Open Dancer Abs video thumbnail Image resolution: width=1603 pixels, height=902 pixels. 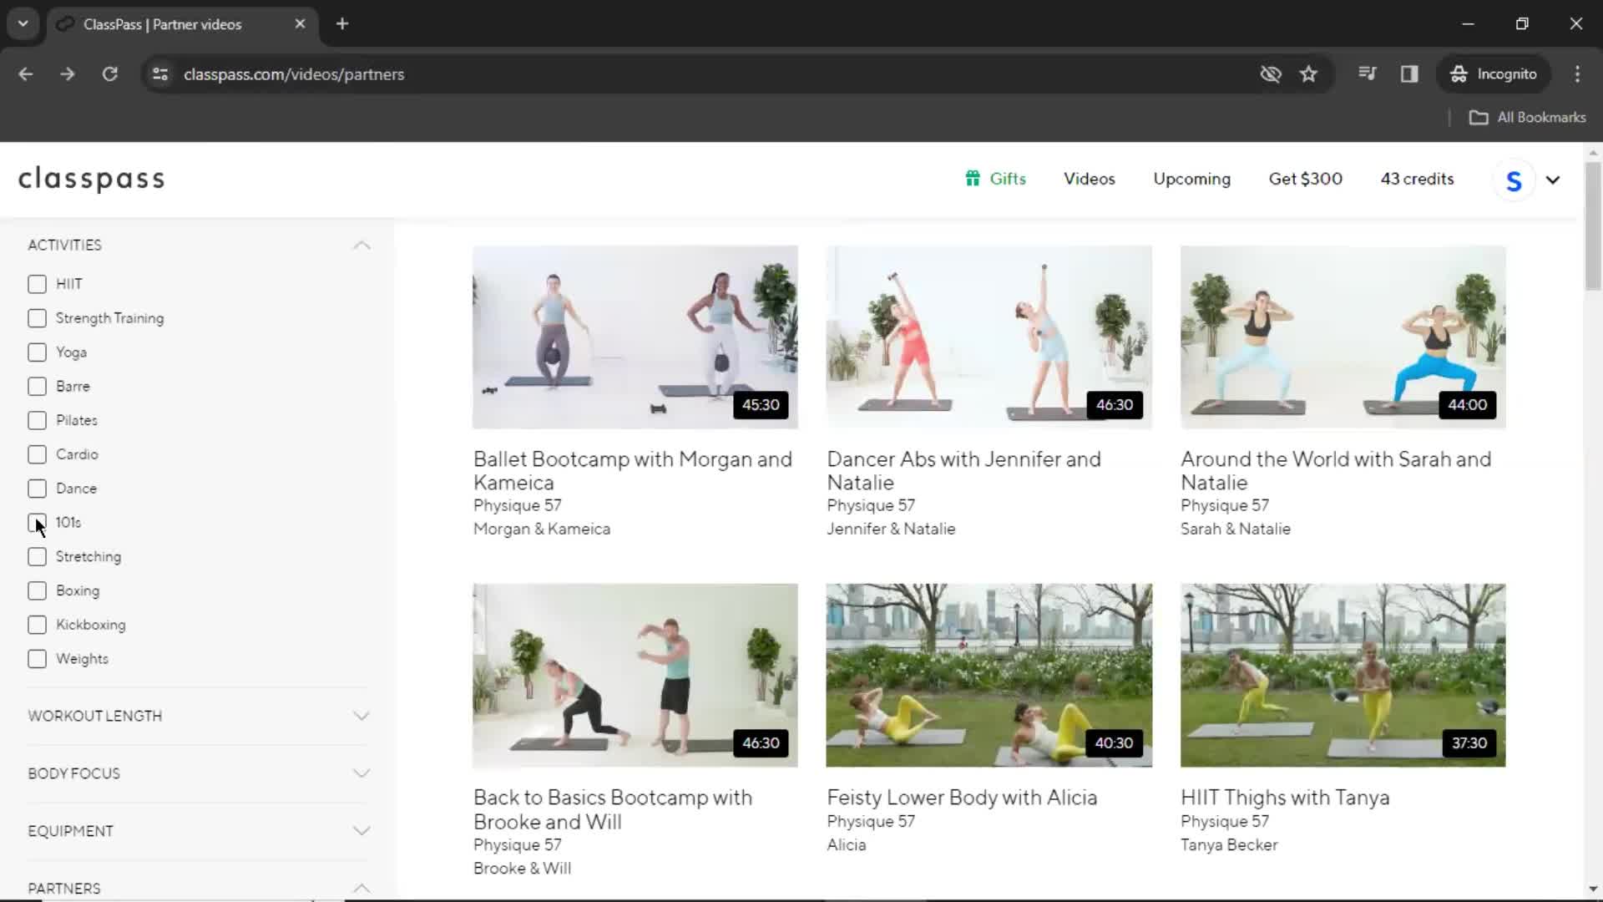coord(989,337)
